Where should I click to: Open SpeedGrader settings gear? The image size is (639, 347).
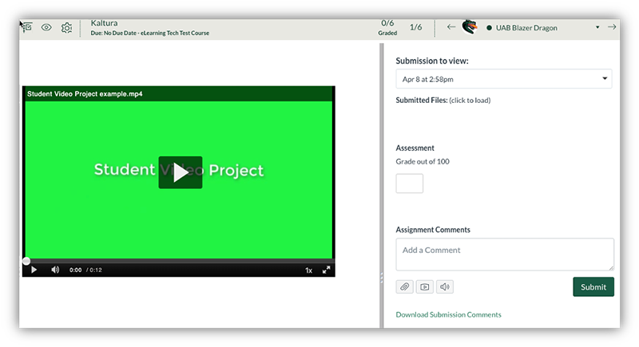coord(66,28)
